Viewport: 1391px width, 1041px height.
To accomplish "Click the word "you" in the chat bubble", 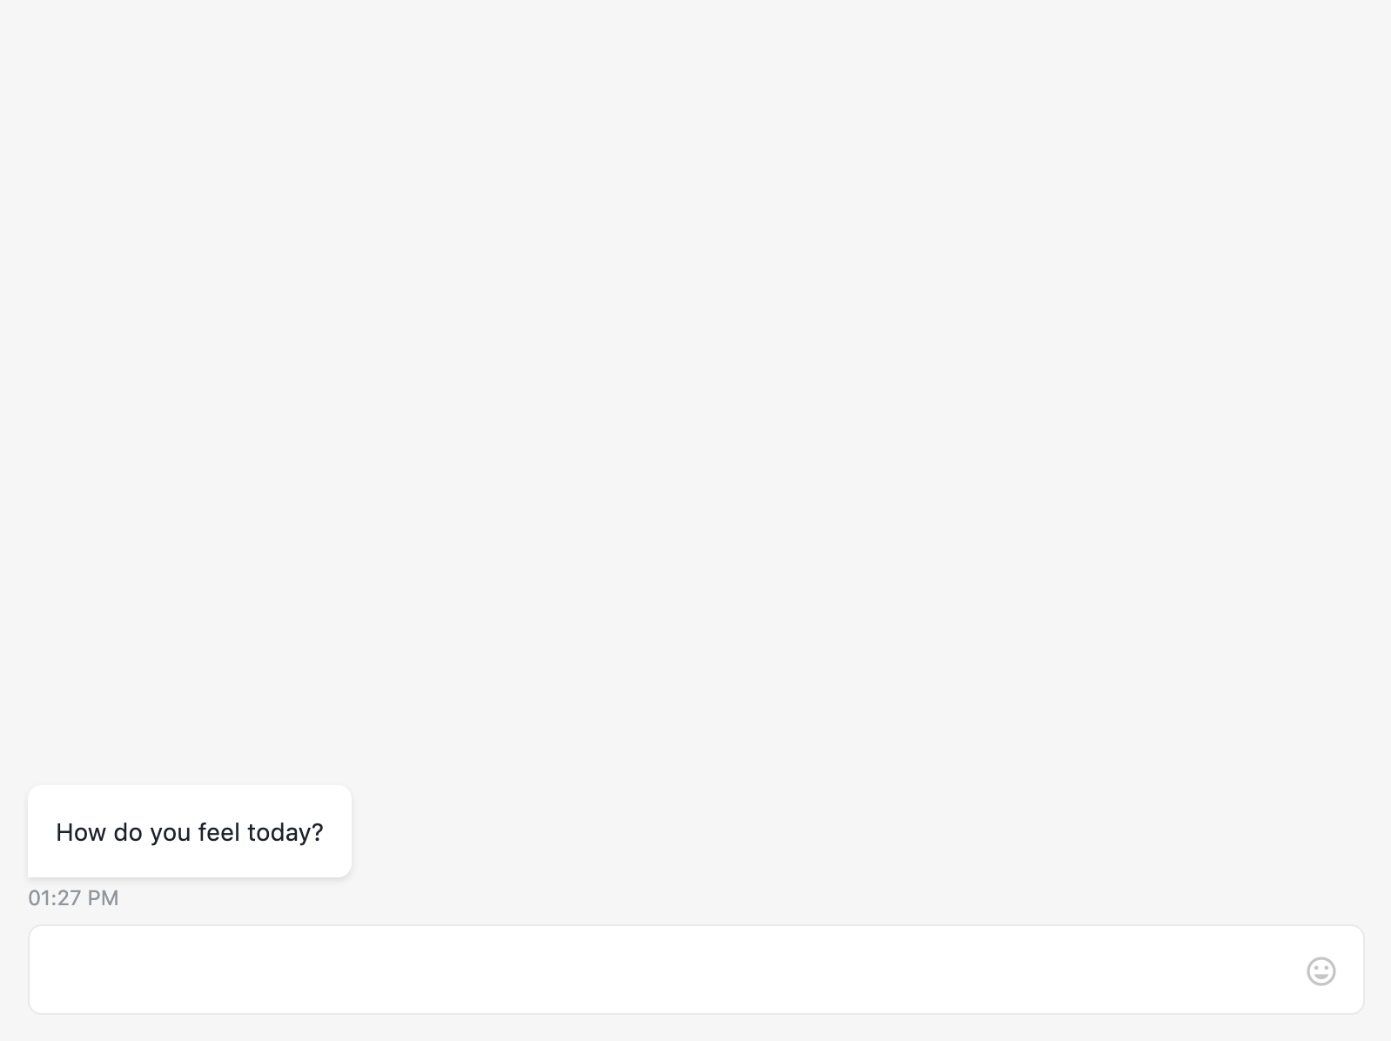I will [x=170, y=833].
